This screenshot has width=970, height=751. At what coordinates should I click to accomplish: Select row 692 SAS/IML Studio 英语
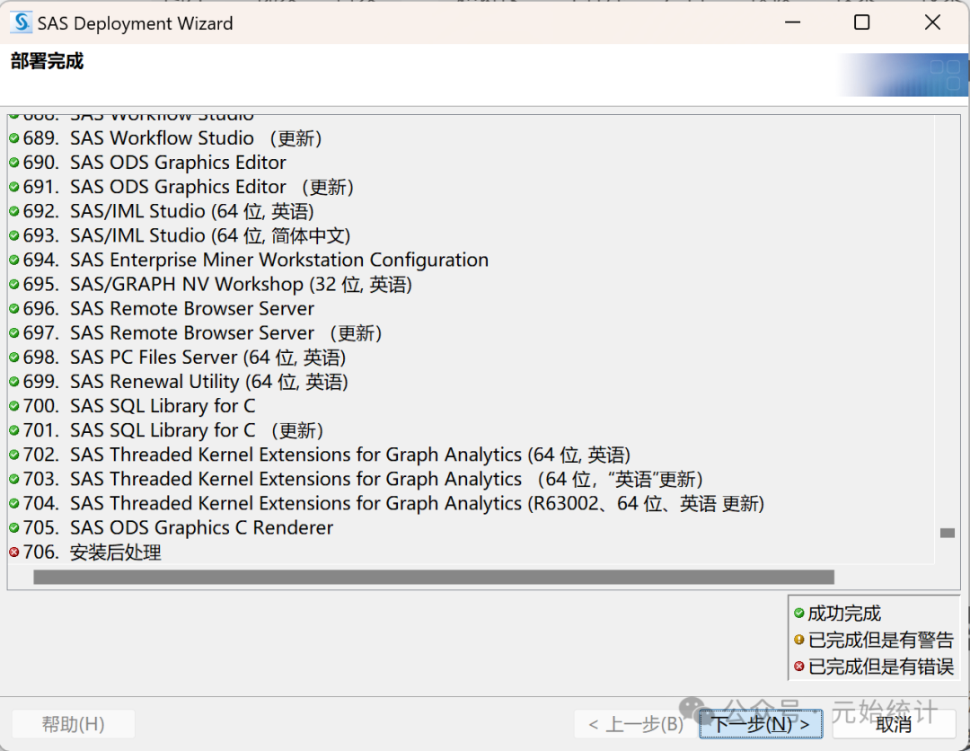(x=162, y=211)
